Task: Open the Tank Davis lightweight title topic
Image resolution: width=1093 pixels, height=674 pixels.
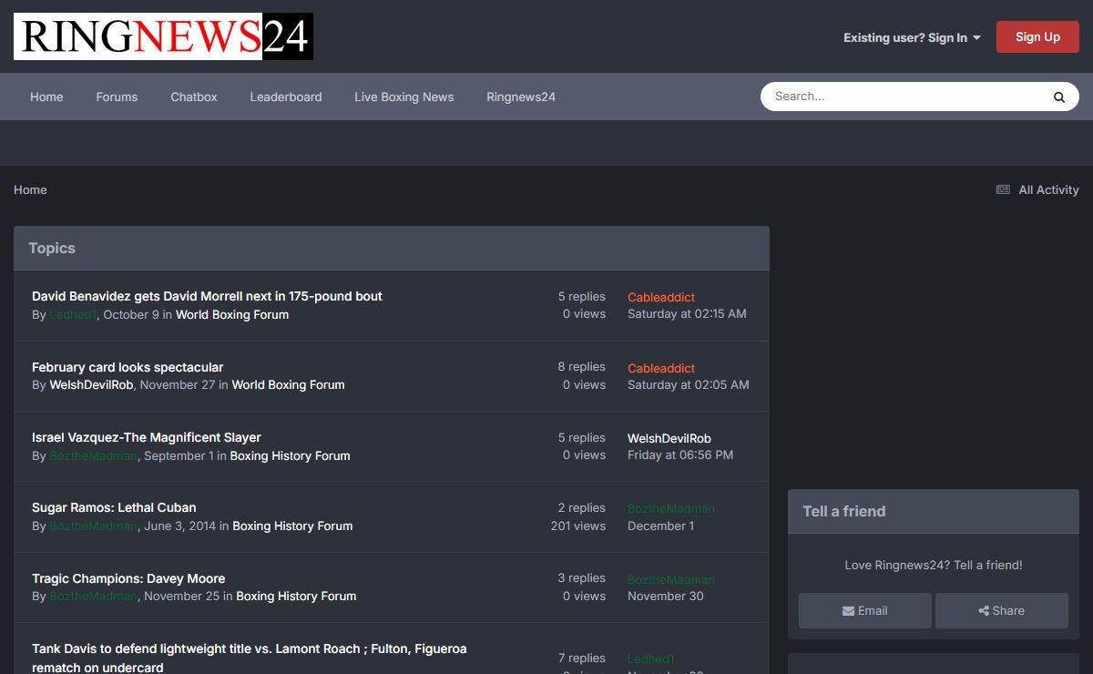Action: click(250, 658)
